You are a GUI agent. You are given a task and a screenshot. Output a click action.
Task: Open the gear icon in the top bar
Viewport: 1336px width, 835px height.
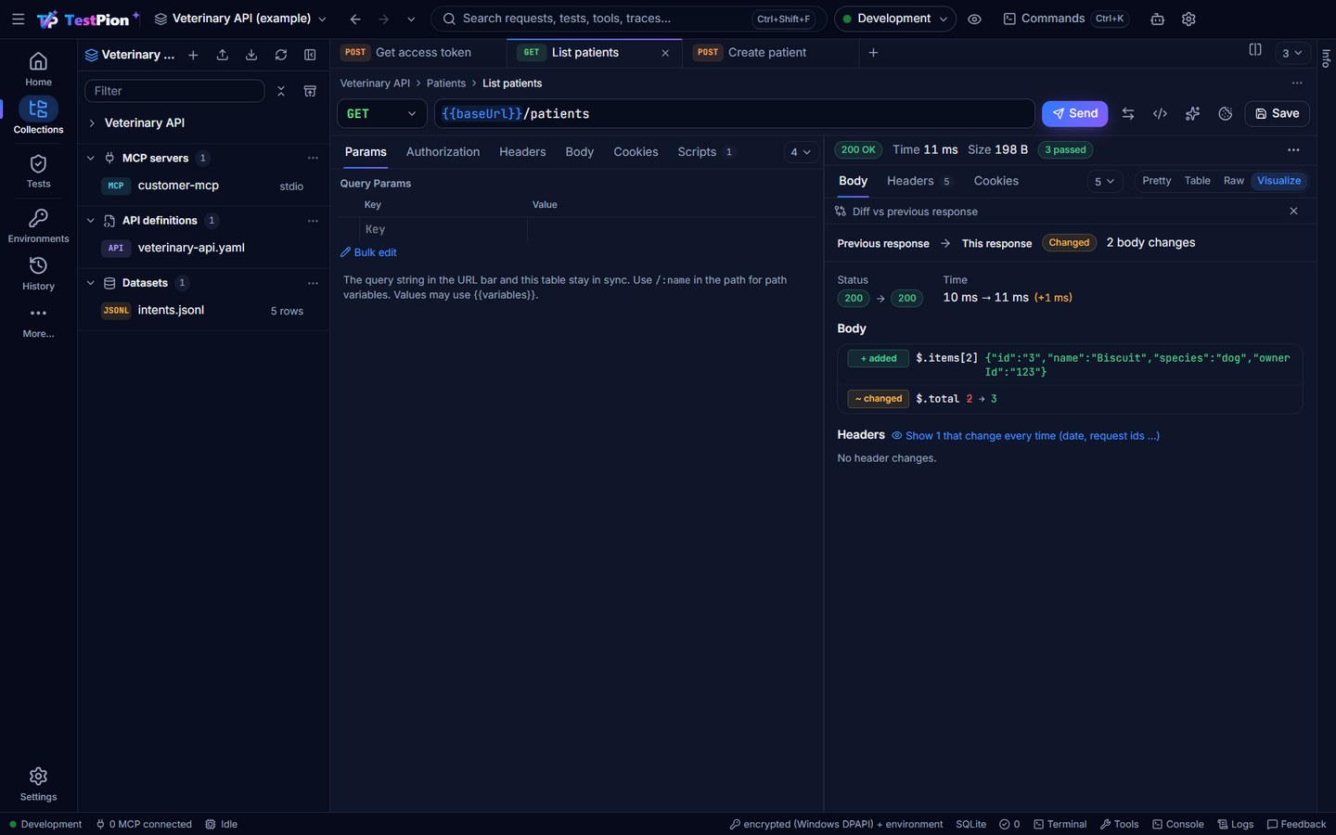1188,19
